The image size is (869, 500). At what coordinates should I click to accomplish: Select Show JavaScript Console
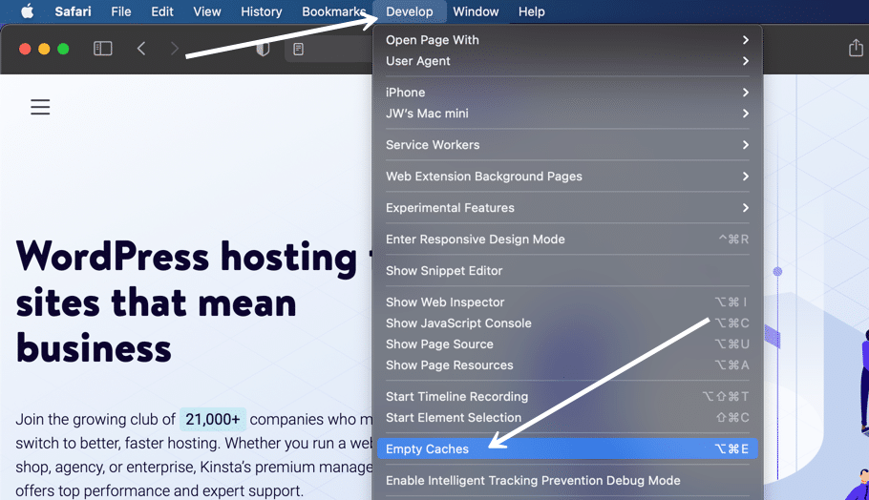tap(567, 323)
